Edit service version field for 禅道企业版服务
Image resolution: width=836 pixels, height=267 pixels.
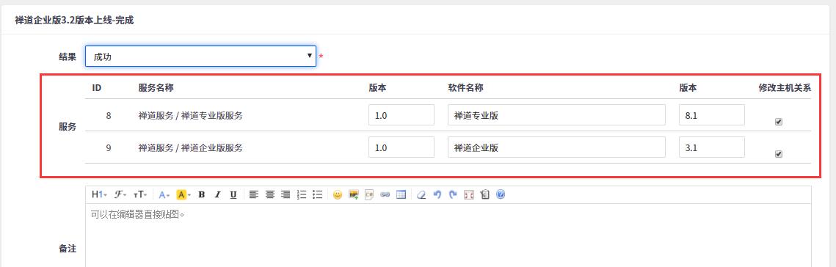[401, 147]
